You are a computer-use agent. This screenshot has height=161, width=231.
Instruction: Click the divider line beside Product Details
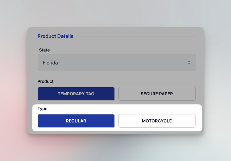pyautogui.click(x=136, y=36)
